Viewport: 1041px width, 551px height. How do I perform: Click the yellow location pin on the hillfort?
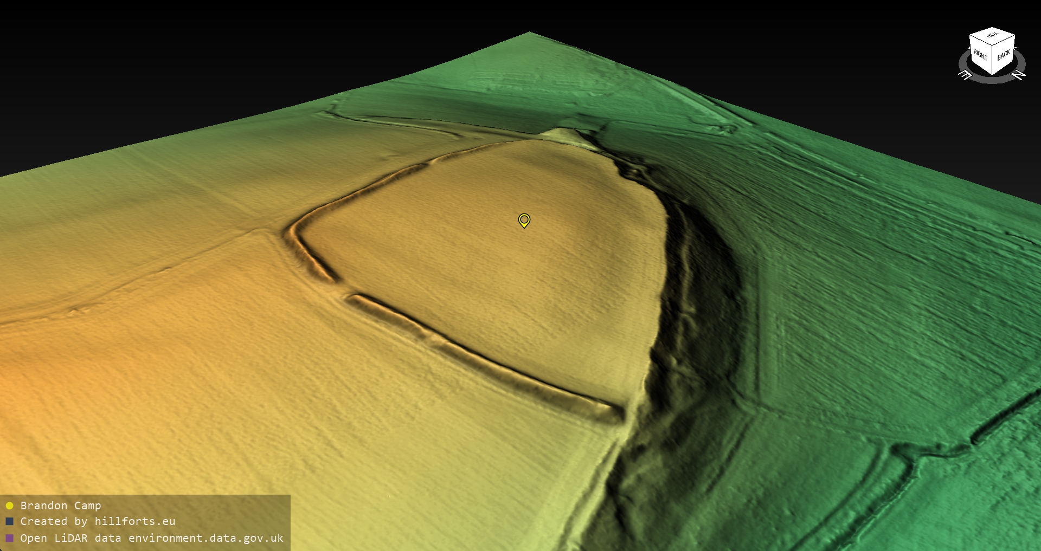pyautogui.click(x=524, y=219)
